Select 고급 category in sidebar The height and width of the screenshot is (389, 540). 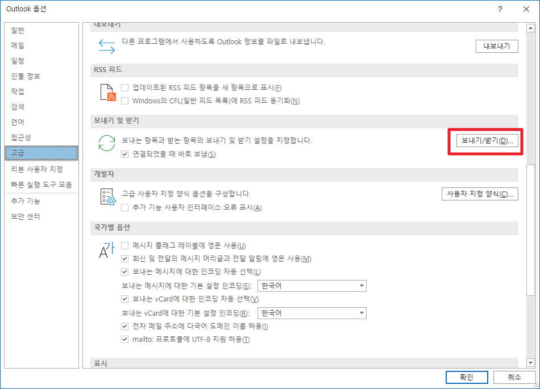pos(41,153)
